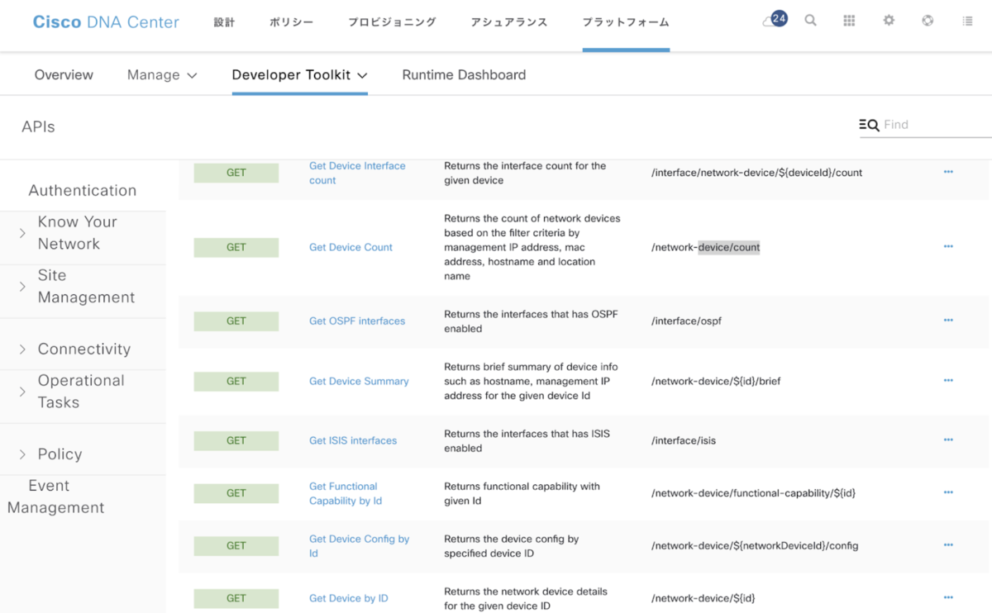Open more options for Get Device Config row
The image size is (992, 613).
click(948, 545)
